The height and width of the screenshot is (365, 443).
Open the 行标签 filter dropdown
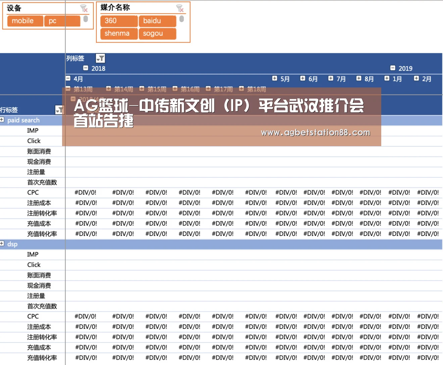[60, 110]
